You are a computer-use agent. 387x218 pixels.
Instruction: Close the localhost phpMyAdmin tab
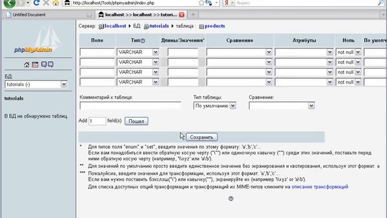tap(181, 15)
